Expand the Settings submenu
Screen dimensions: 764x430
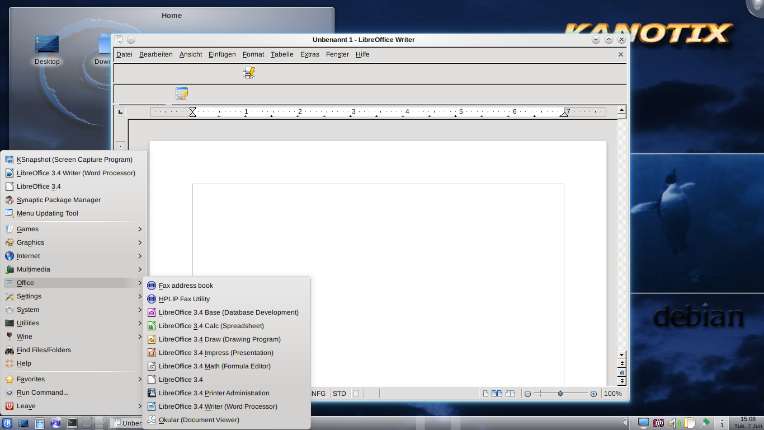(x=74, y=296)
